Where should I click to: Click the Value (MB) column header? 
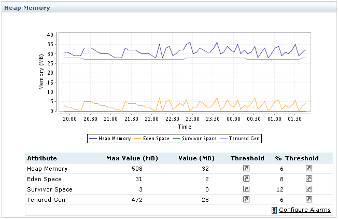click(x=195, y=158)
